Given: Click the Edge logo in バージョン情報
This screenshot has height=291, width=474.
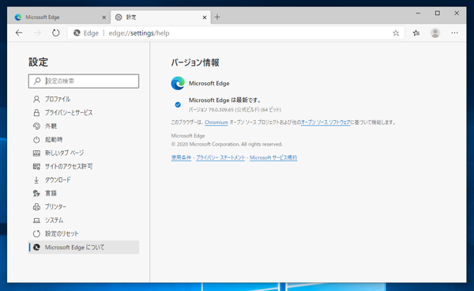Looking at the screenshot, I should click(x=178, y=83).
